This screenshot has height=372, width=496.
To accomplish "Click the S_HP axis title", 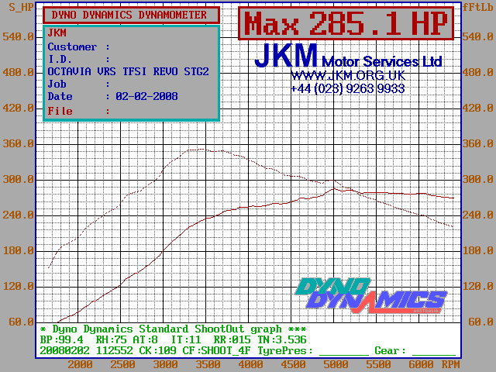I will click(21, 7).
